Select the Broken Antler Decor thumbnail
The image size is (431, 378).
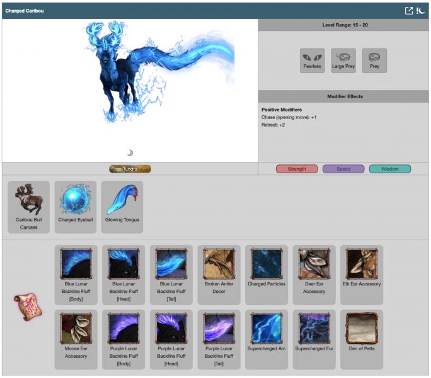click(x=219, y=264)
